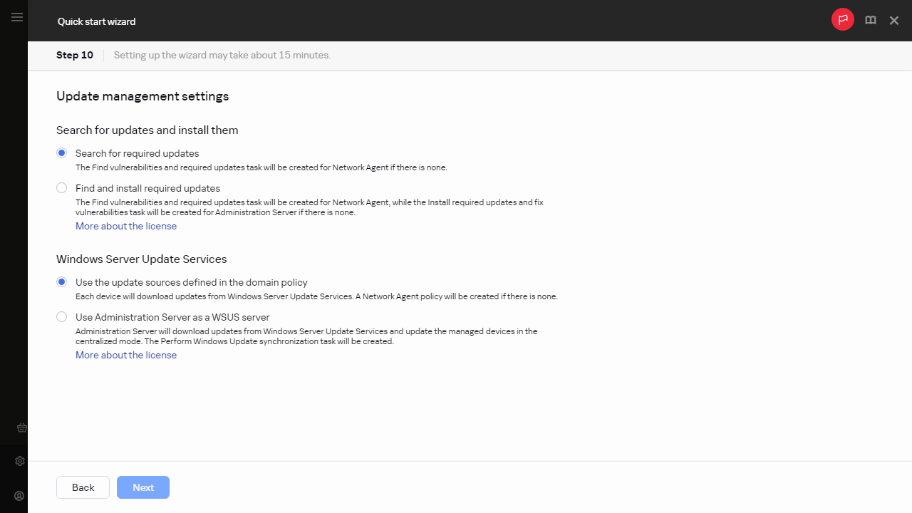Open the Settings gear icon in sidebar
Viewport: 912px width, 513px height.
(x=19, y=461)
